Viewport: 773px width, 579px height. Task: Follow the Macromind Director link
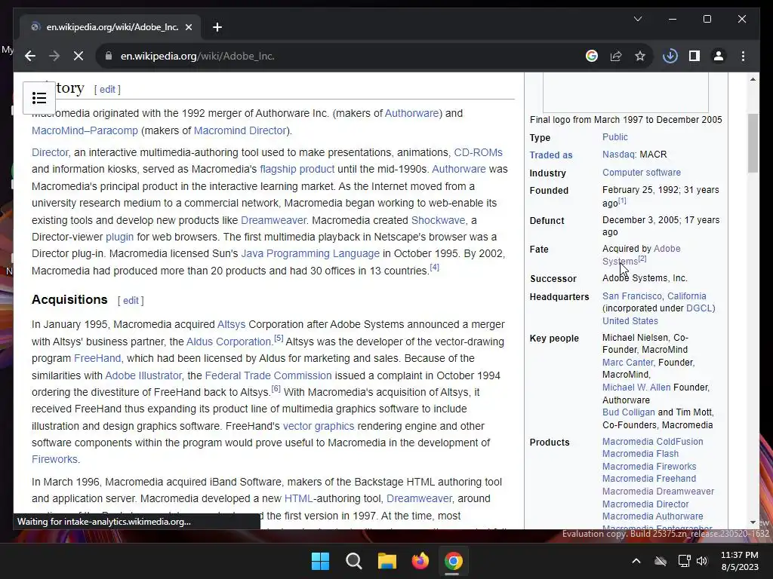coord(239,130)
